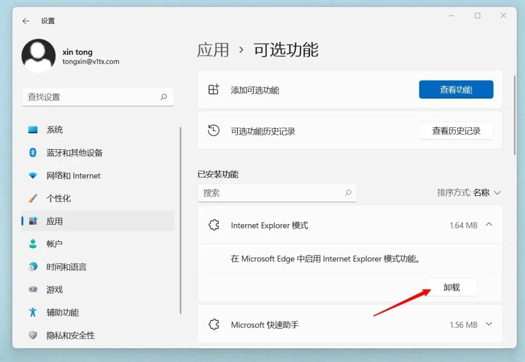
Task: Click the user profile avatar picture
Action: (x=38, y=55)
